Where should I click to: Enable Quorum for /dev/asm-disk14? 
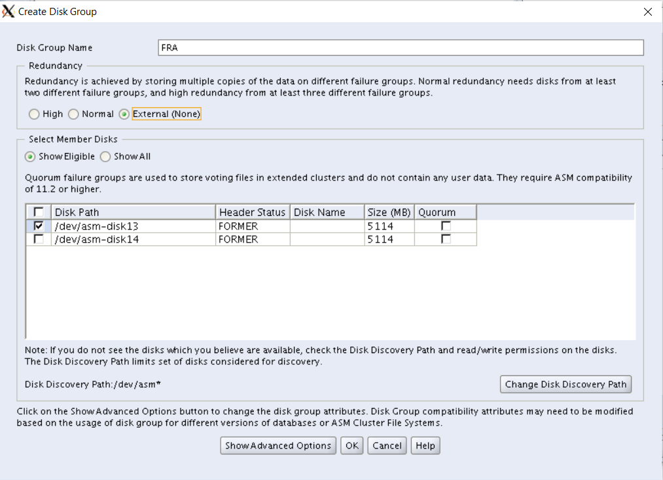446,239
